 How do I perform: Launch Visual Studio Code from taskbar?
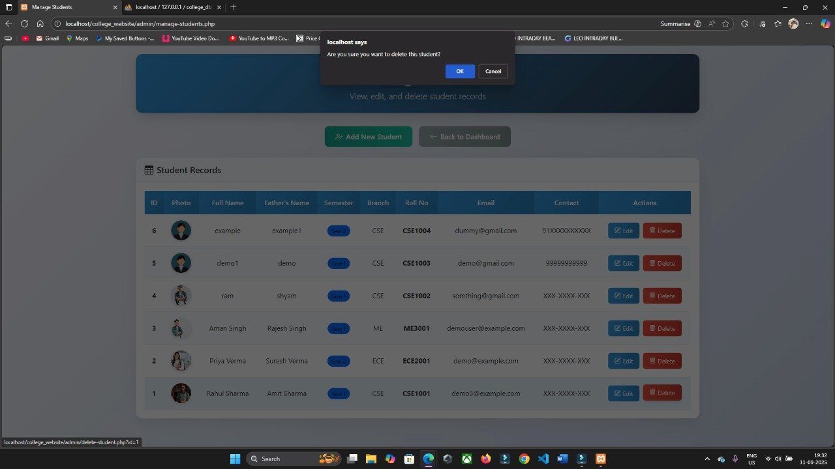pos(543,459)
